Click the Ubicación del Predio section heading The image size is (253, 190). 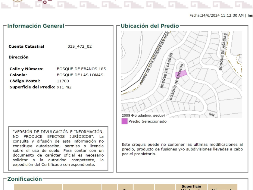150,26
